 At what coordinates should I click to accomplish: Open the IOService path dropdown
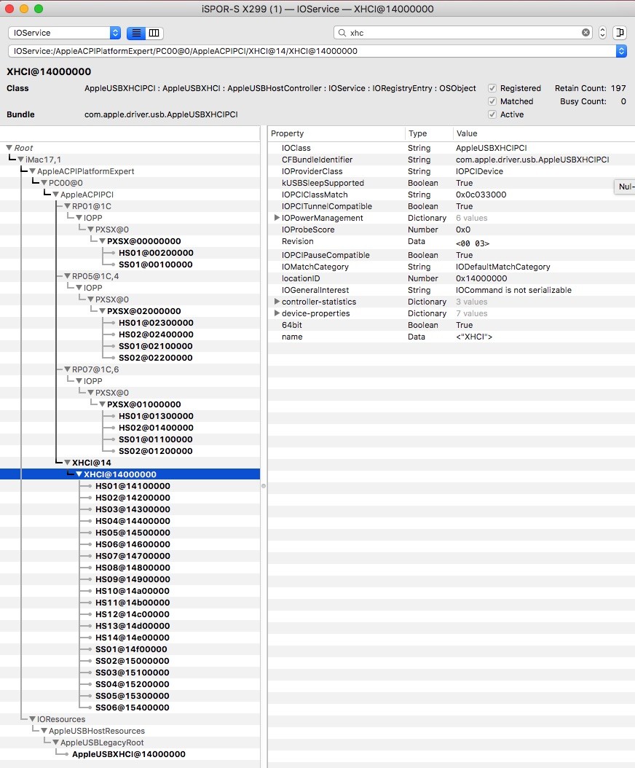tap(620, 51)
